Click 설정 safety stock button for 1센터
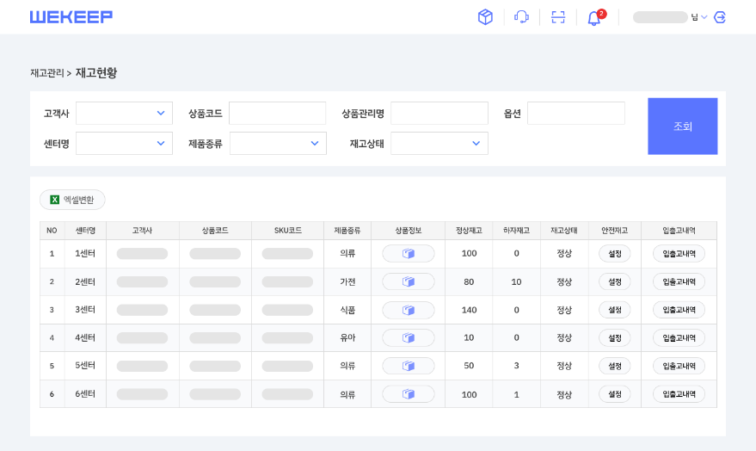Screen dimensions: 756x451 pyautogui.click(x=615, y=254)
